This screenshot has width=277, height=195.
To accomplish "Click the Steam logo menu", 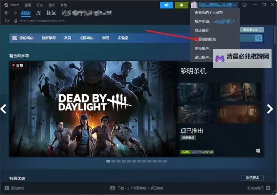I will point(12,5).
